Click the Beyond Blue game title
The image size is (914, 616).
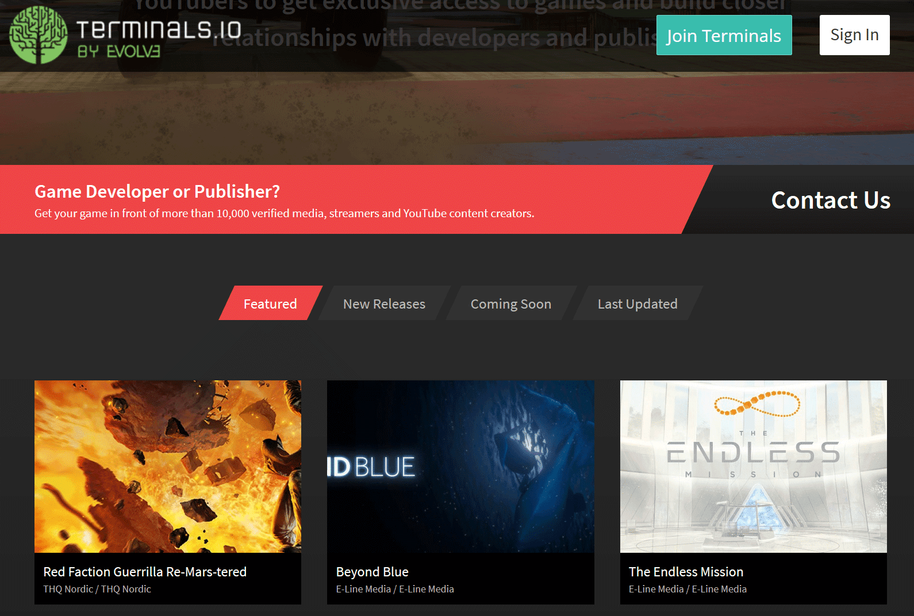(372, 572)
